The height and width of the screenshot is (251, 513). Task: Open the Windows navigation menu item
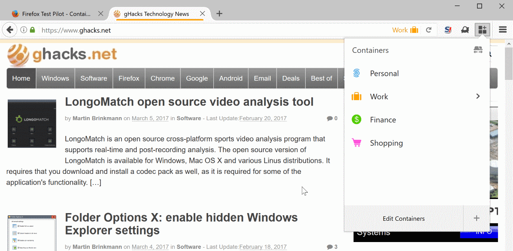pyautogui.click(x=55, y=78)
